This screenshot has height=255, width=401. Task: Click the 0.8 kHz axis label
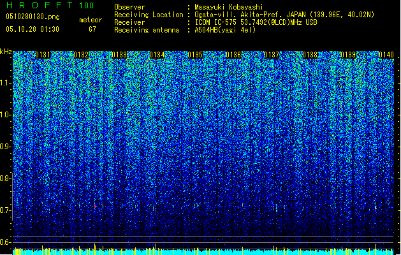(6, 178)
